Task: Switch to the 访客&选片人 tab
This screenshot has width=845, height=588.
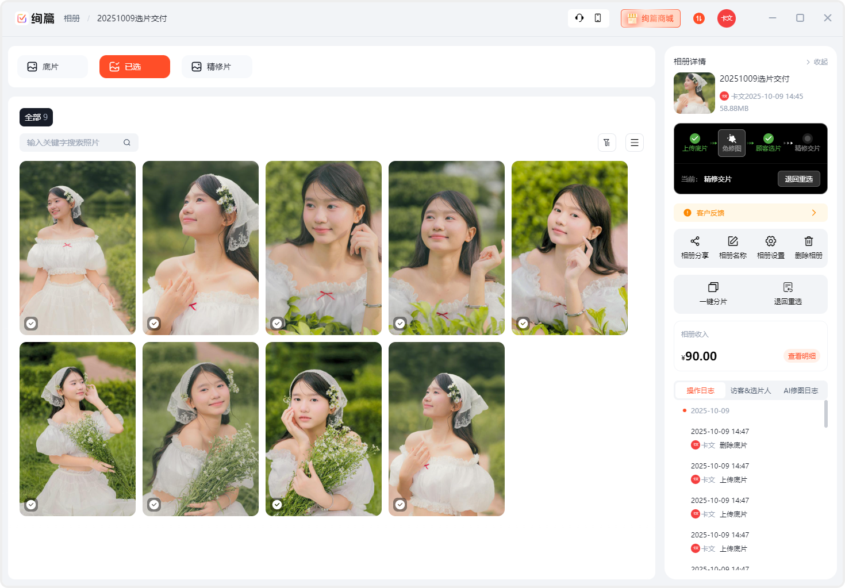Action: (750, 390)
